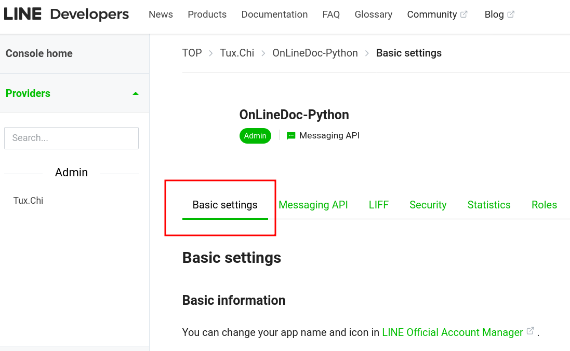Open the Roles tab

point(544,205)
